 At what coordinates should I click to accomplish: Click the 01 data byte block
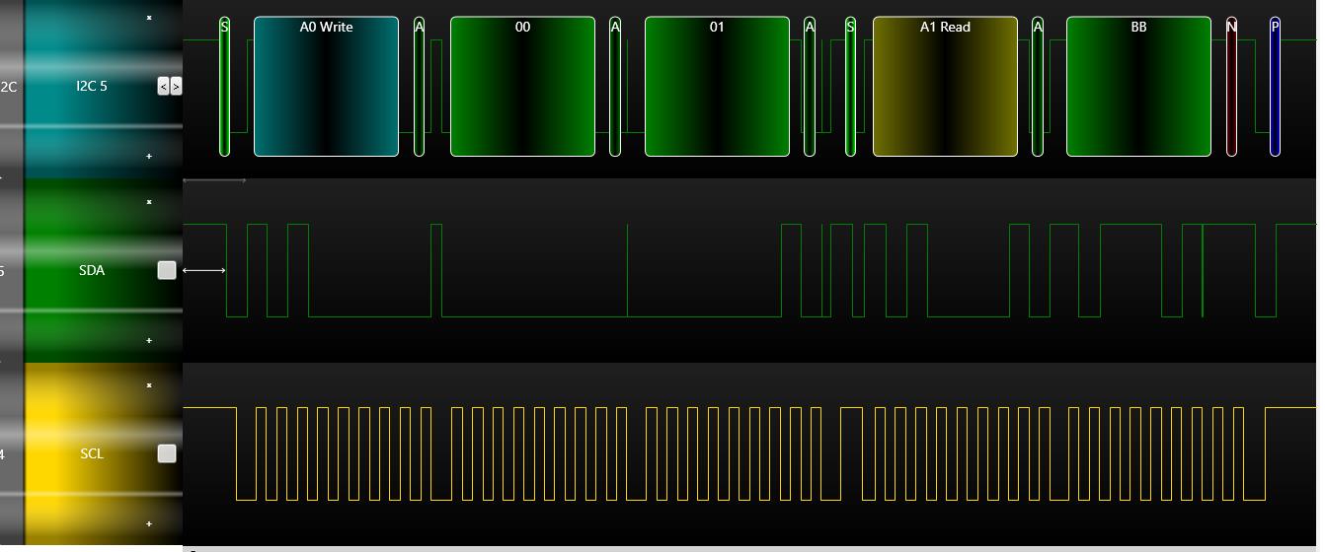coord(717,87)
